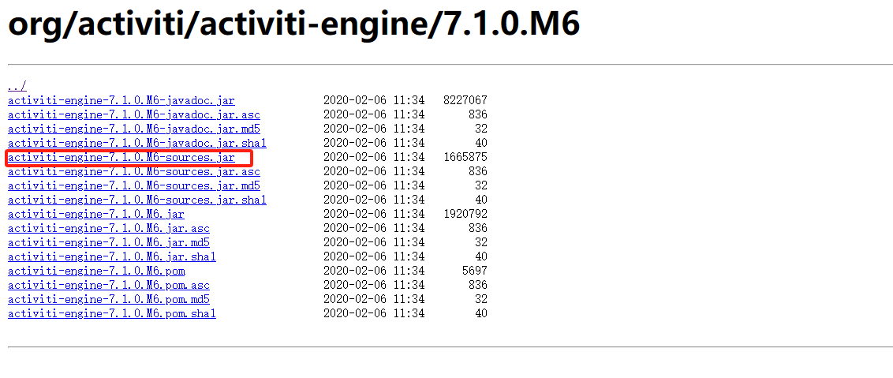
Task: Open activiti-engine-7.1.0.M6-javadoc.jar.sha1 link
Action: tap(137, 143)
